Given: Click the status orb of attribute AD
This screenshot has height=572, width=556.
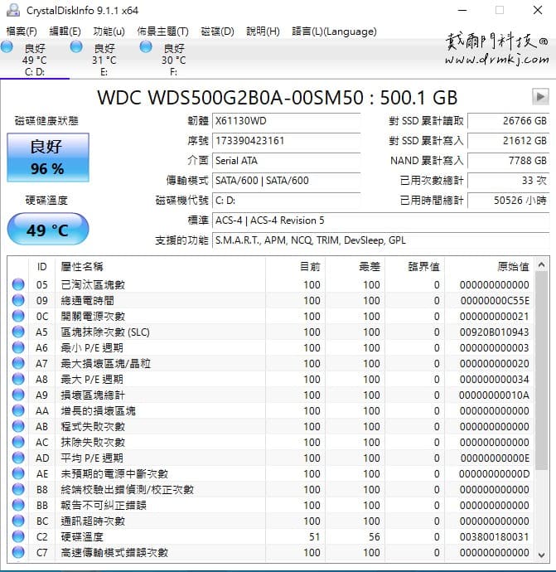Looking at the screenshot, I should (18, 458).
